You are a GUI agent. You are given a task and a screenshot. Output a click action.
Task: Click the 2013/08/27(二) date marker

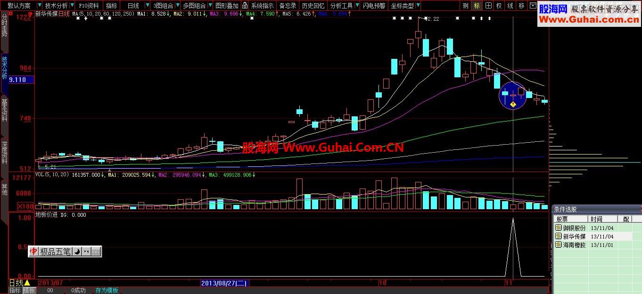click(x=224, y=283)
